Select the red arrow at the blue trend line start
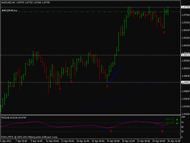This screenshot has height=143, width=190. coord(107,86)
